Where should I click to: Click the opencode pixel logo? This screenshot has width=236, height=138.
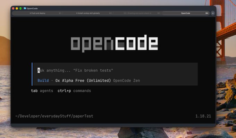click(x=115, y=43)
